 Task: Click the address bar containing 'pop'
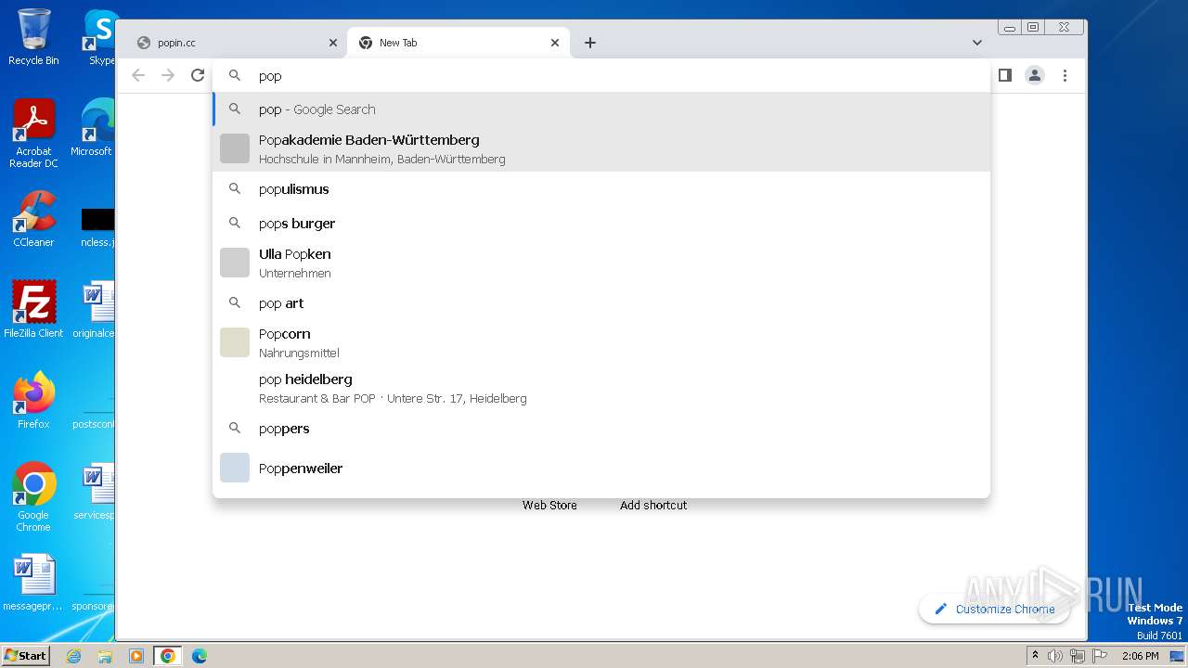(x=601, y=76)
